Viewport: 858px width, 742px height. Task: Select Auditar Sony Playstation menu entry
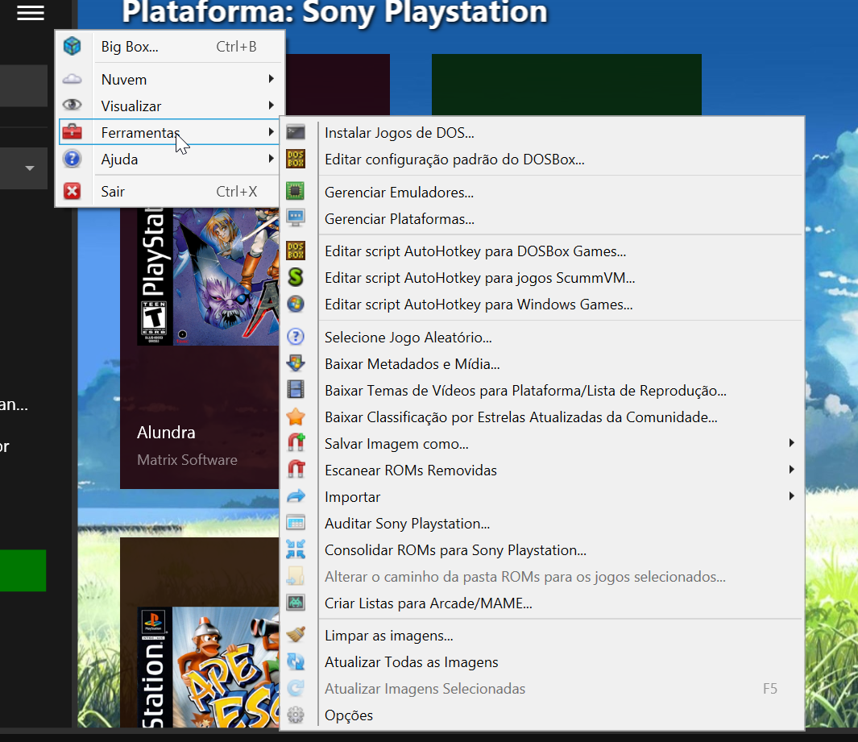pyautogui.click(x=407, y=524)
